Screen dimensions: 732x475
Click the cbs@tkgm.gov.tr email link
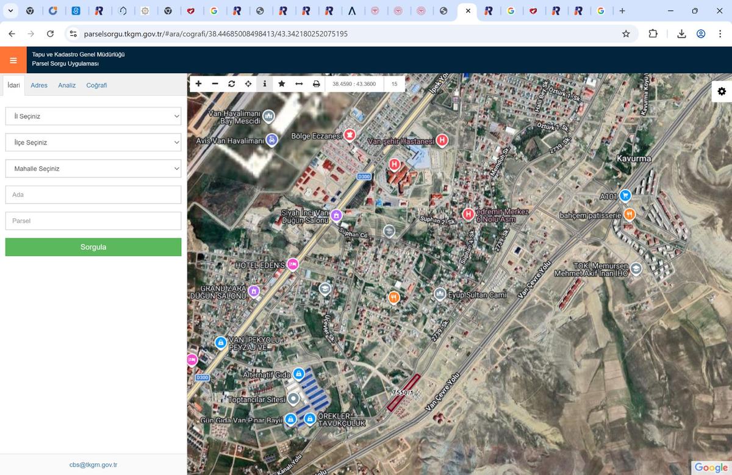click(93, 465)
